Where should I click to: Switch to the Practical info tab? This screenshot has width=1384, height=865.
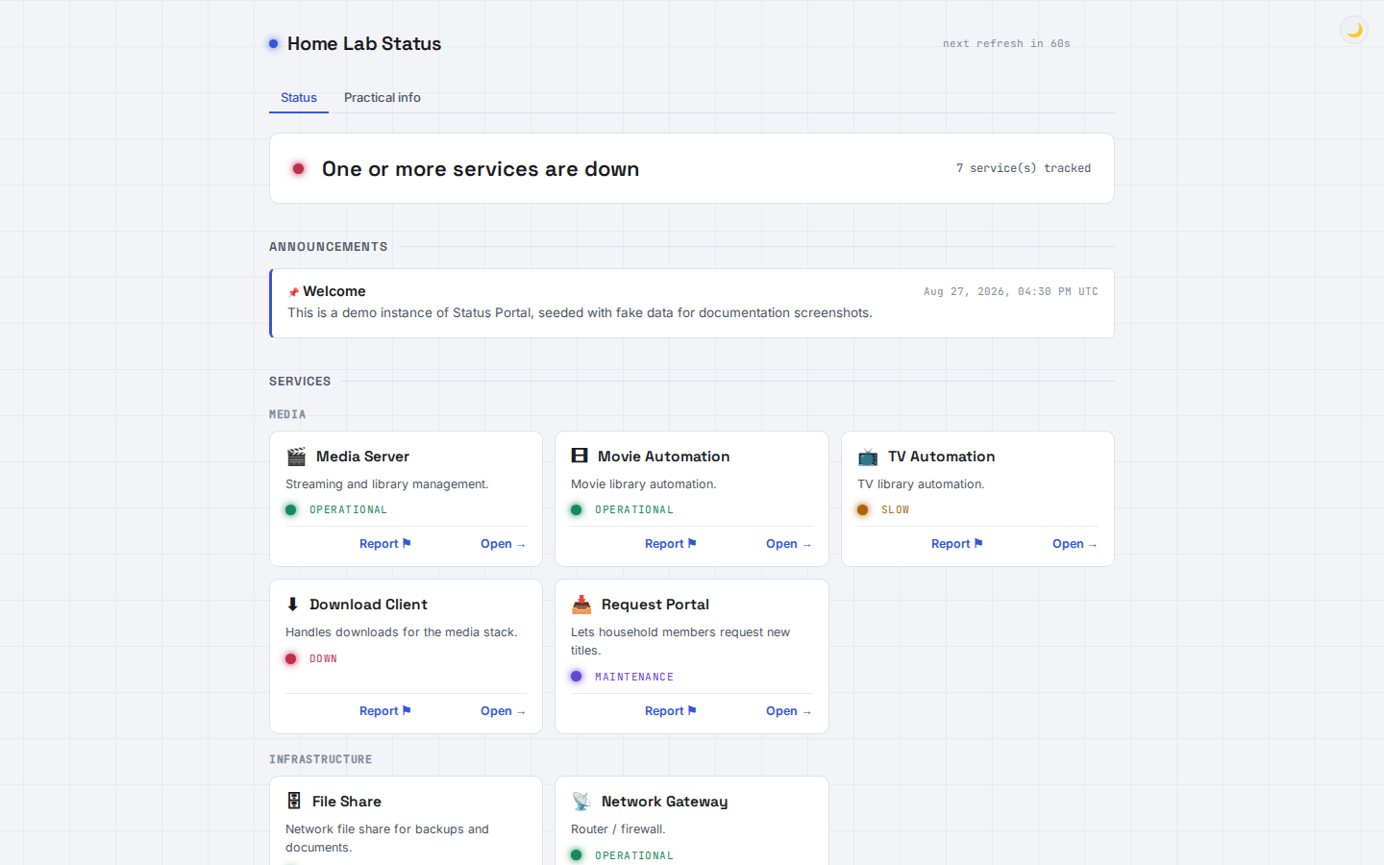click(383, 97)
